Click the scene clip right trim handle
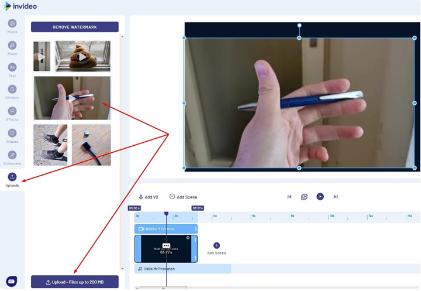 (194, 249)
